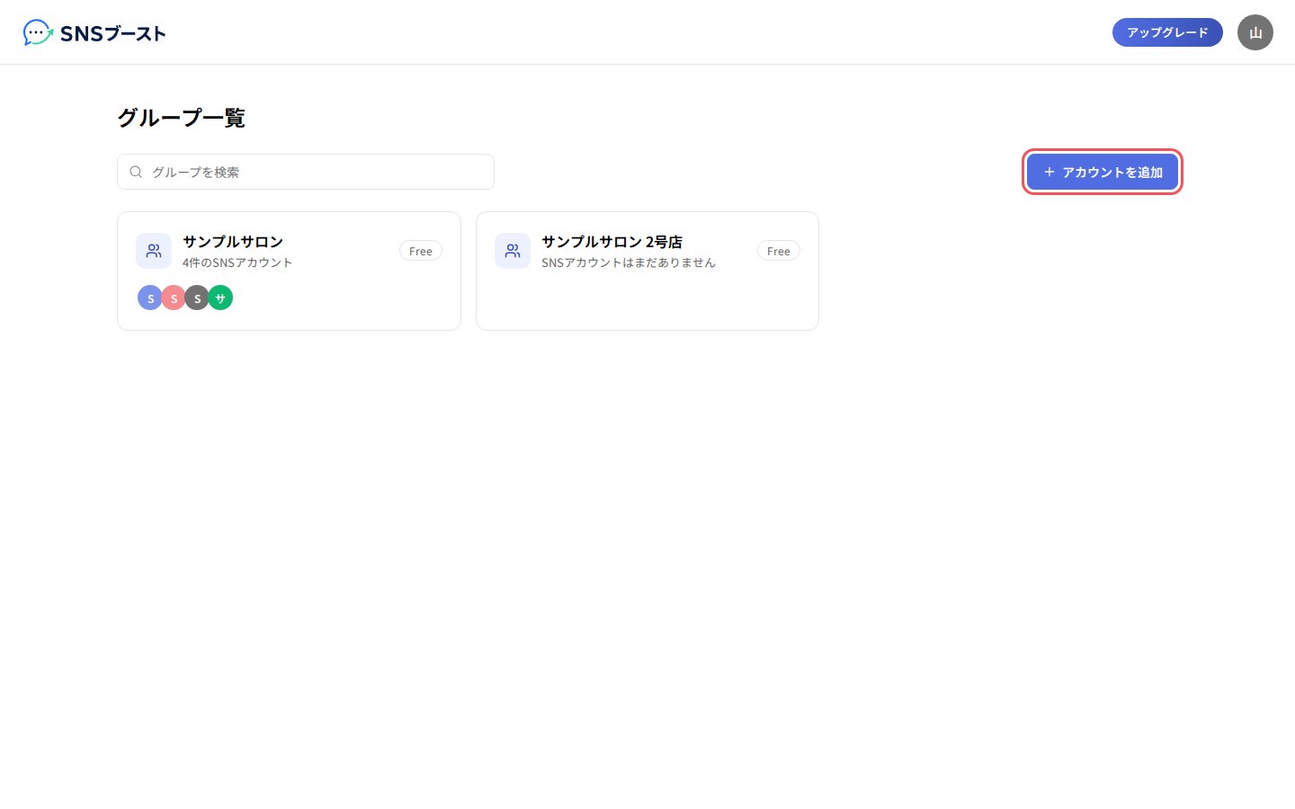Click the アップグレード button

point(1167,32)
